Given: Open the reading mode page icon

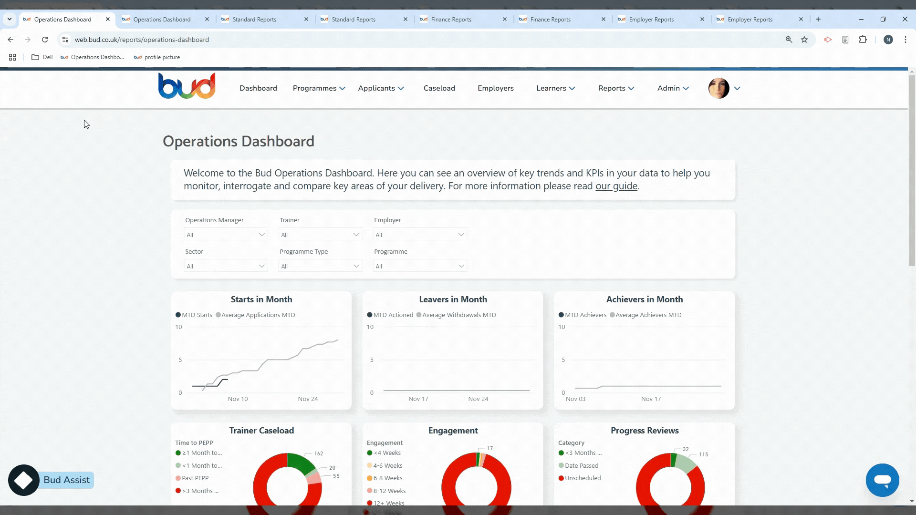Looking at the screenshot, I should 845,40.
